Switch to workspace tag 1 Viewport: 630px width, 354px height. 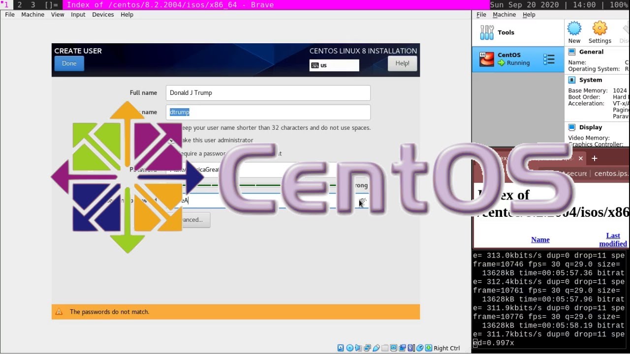pyautogui.click(x=6, y=5)
